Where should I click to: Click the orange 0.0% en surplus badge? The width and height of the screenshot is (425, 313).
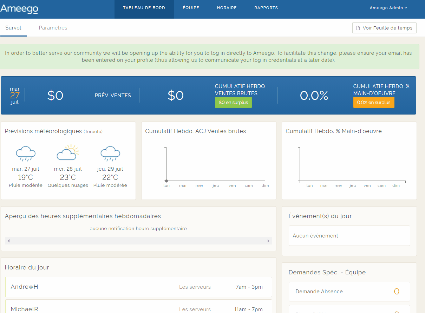pyautogui.click(x=374, y=103)
